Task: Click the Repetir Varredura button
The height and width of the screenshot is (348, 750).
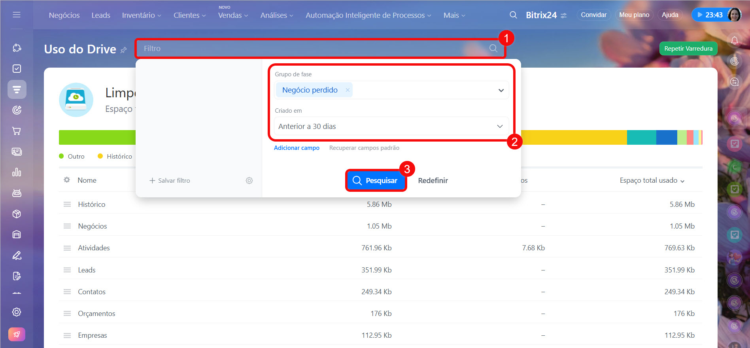Action: pos(688,48)
